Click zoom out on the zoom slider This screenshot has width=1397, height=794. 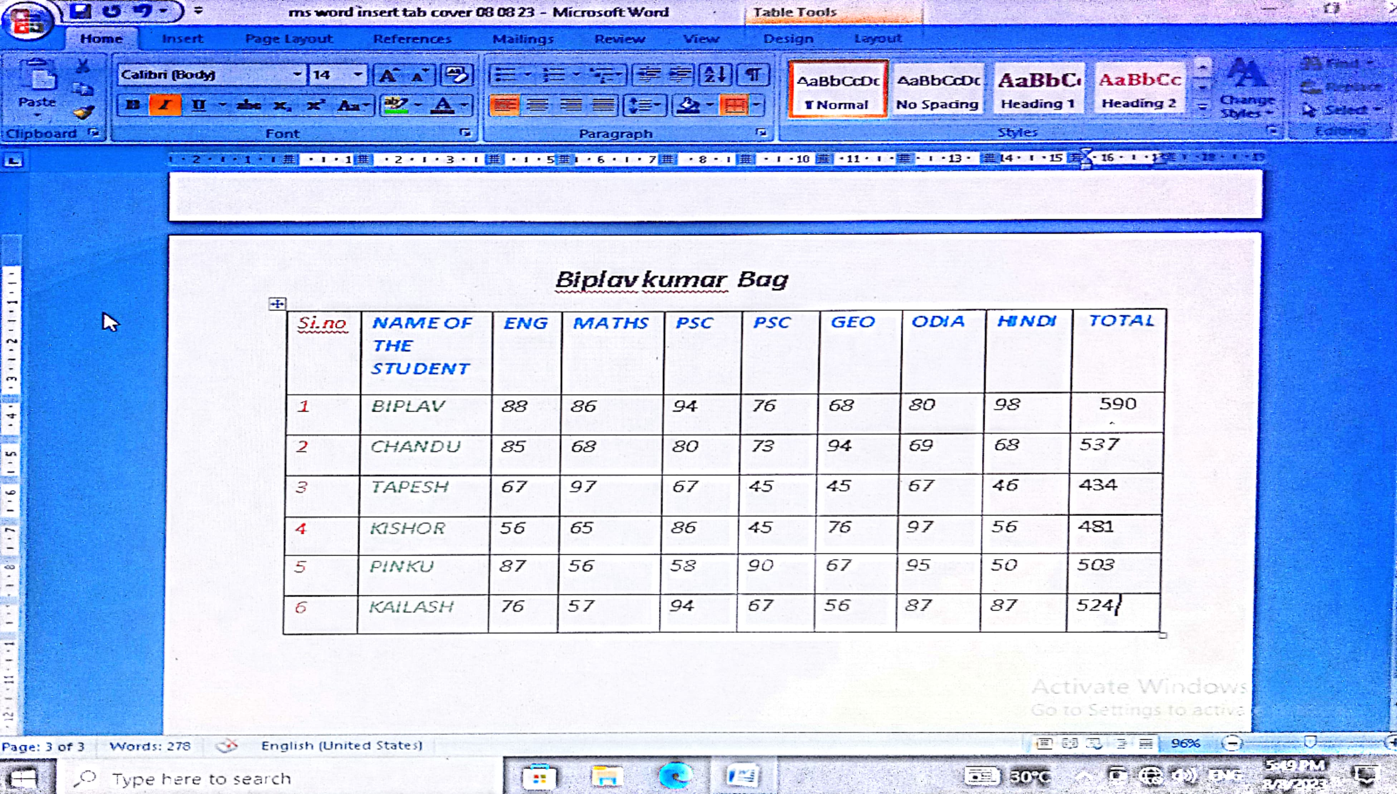(x=1232, y=743)
